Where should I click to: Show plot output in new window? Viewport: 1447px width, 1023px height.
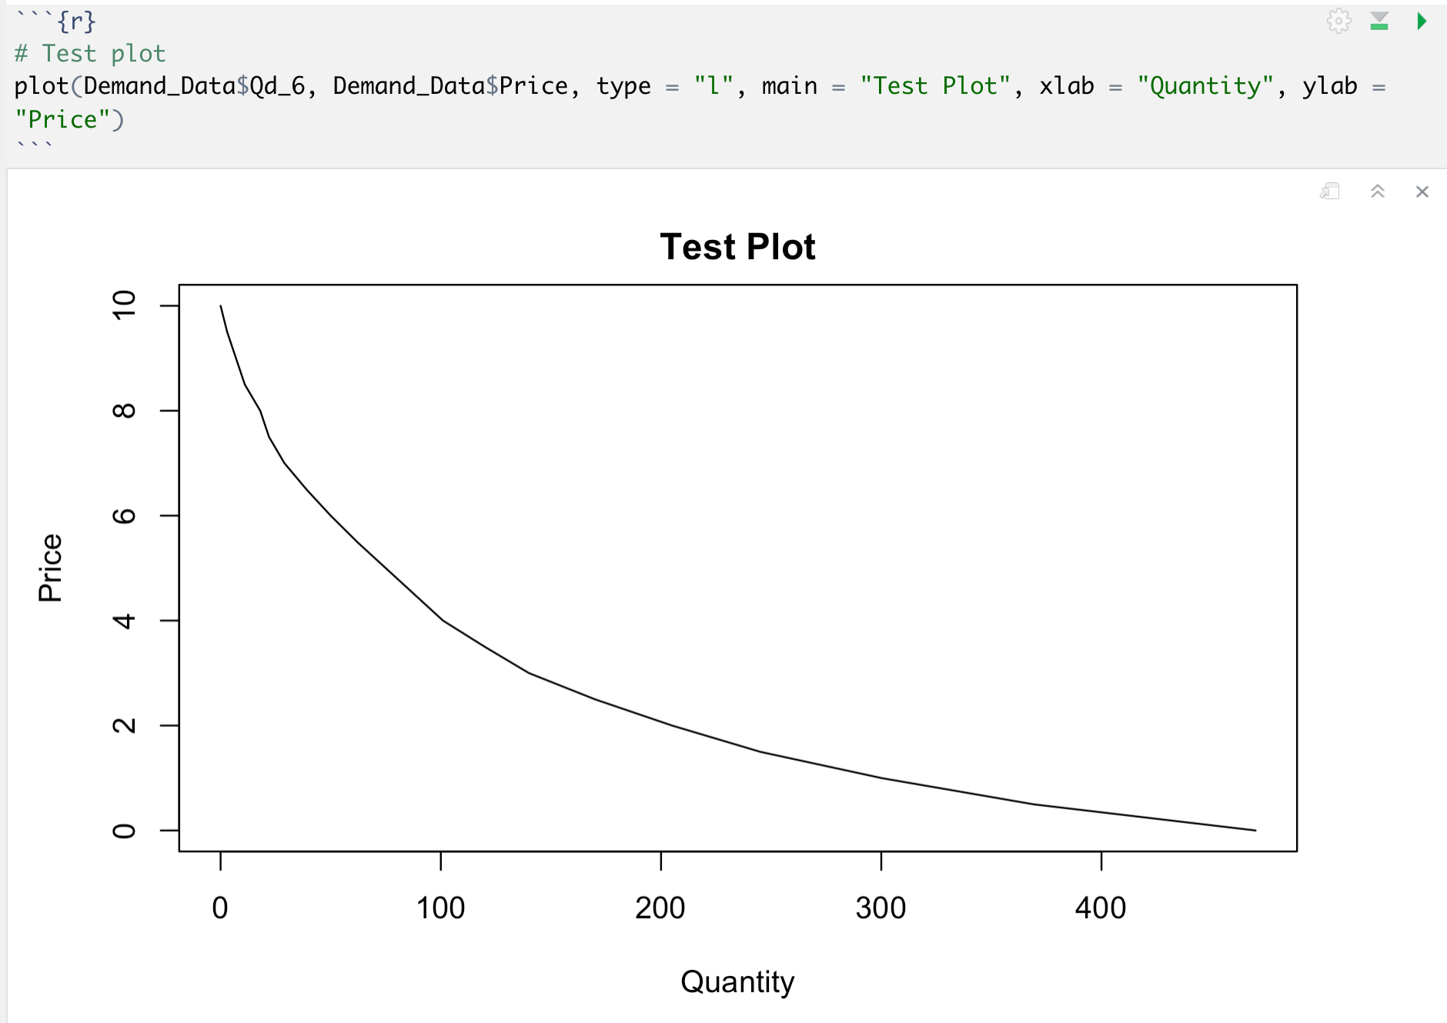(1330, 192)
